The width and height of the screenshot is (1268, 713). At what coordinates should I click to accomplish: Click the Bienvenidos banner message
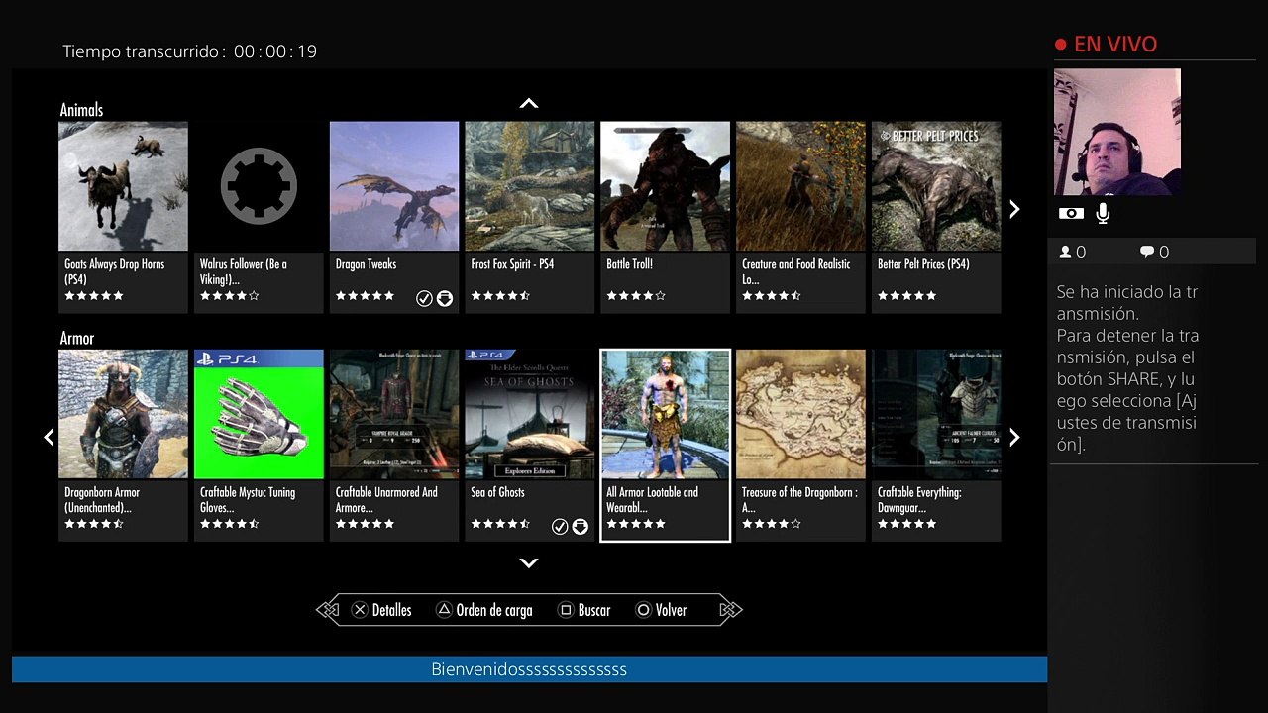pos(529,669)
